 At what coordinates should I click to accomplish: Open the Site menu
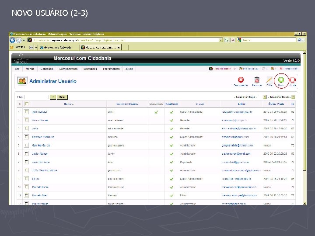[x=17, y=69]
